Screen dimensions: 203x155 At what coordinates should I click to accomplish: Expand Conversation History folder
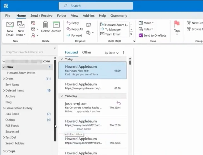pos(4,108)
